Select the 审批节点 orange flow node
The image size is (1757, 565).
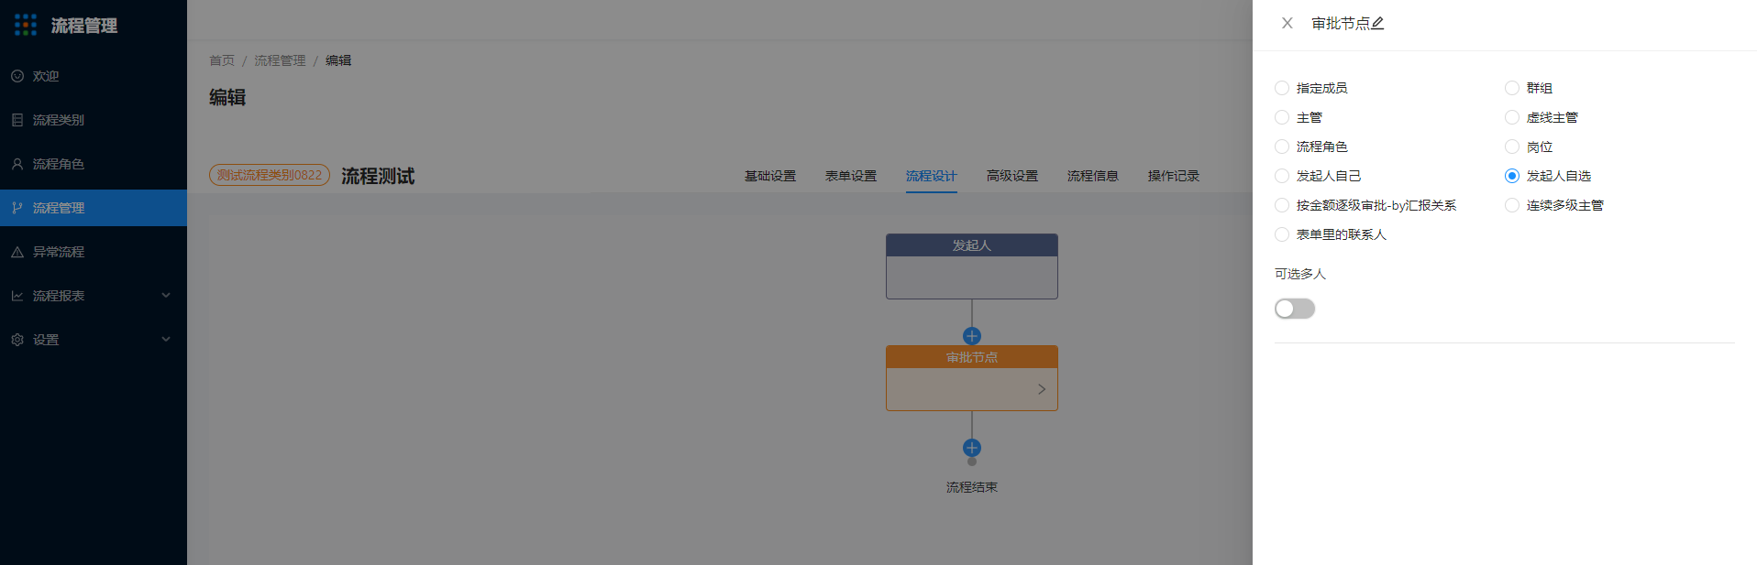coord(972,378)
